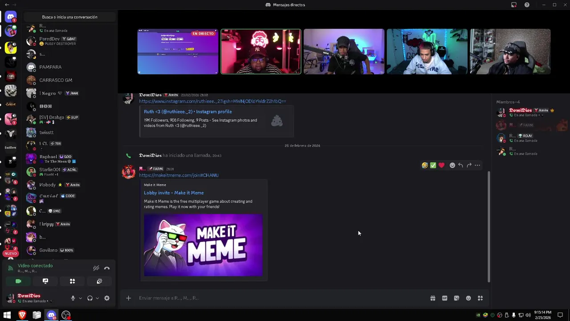This screenshot has height=321, width=570.
Task: Open the soundboard button in voice panel
Action: tap(99, 281)
